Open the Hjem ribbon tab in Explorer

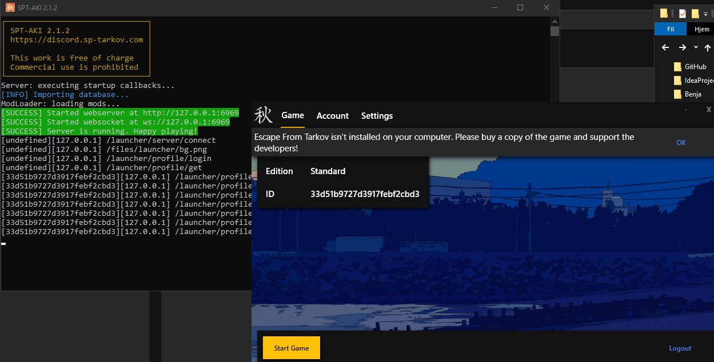tap(701, 29)
